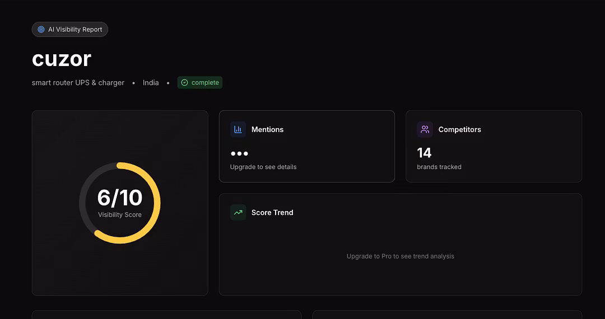
Task: Click the bar chart icon beside Mentions
Action: pos(238,129)
